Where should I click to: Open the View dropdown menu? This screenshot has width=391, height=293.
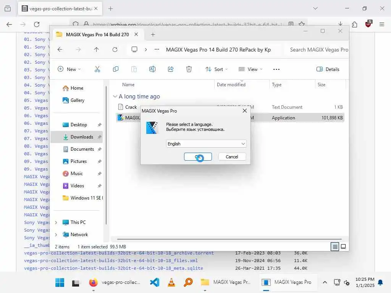(x=250, y=69)
